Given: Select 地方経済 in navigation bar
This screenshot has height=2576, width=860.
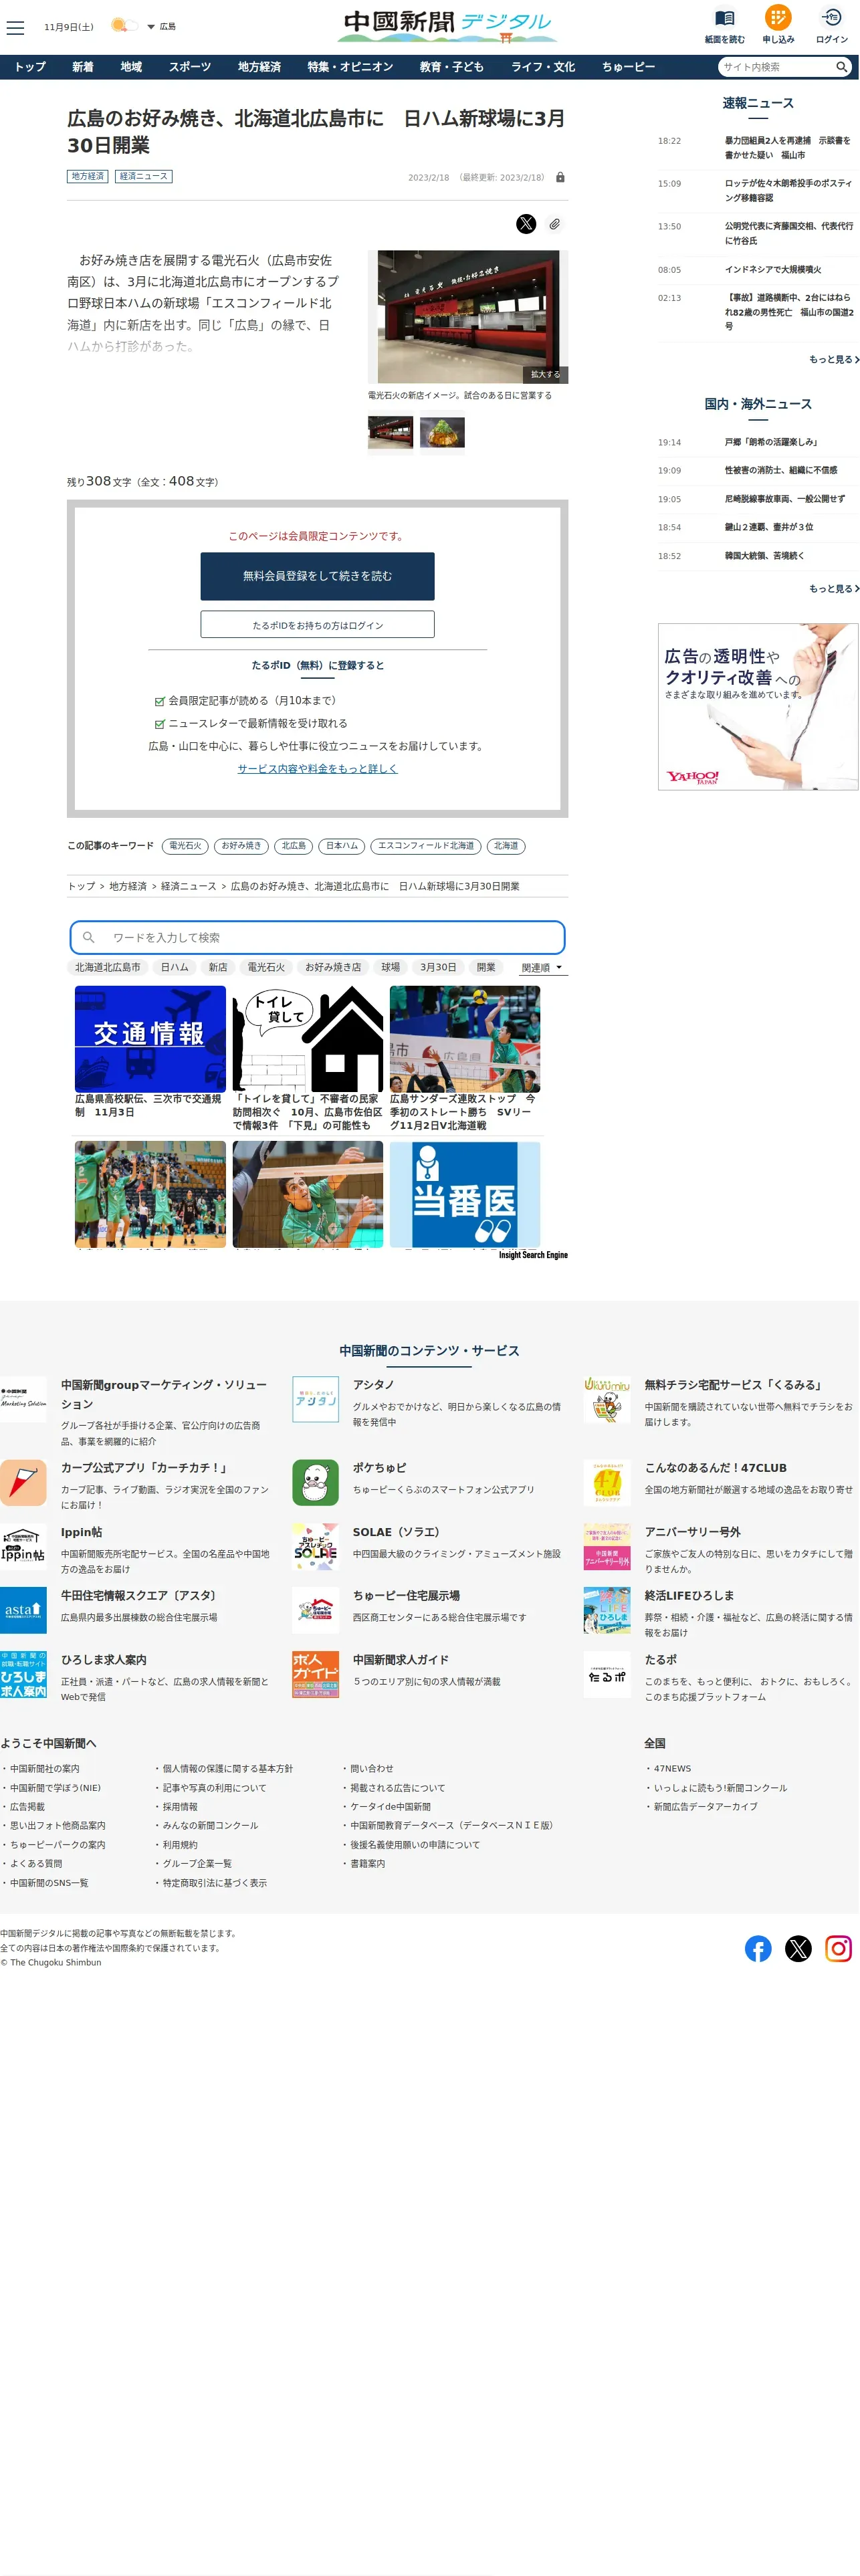Looking at the screenshot, I should pyautogui.click(x=259, y=67).
